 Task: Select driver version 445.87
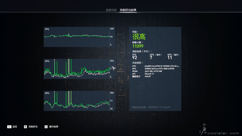click(148, 76)
